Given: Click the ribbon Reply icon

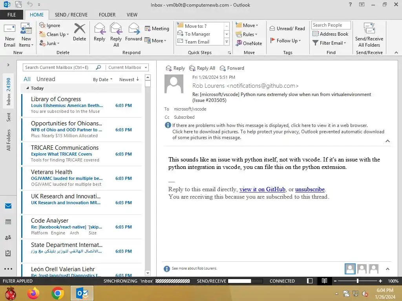Looking at the screenshot, I should pos(99,28).
